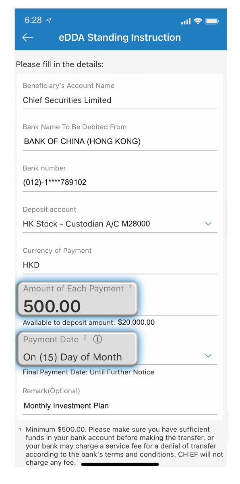Edit the Monthly Investment Plan remark
This screenshot has width=240, height=484.
66,406
